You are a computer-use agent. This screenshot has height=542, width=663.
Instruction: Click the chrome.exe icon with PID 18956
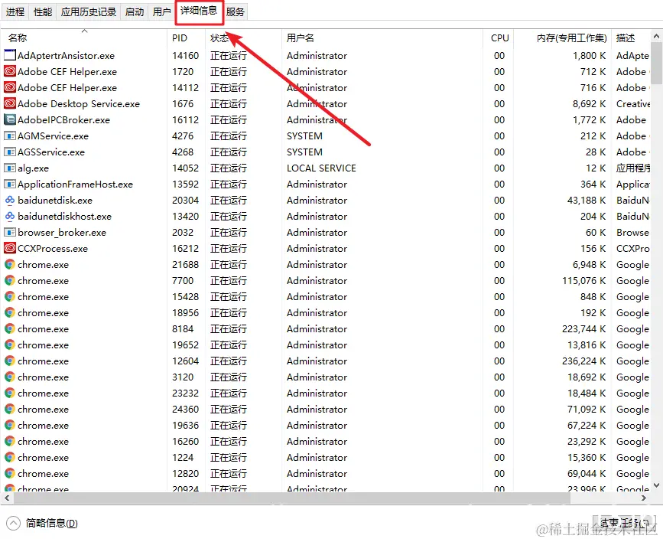pyautogui.click(x=10, y=313)
